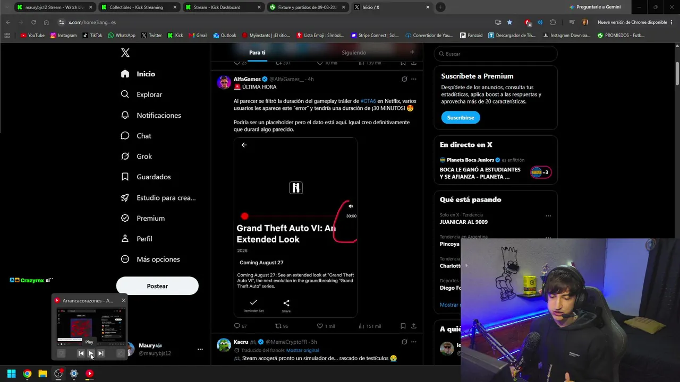The image size is (680, 382).
Task: Click Grok icon on AlfaGames post
Action: [x=404, y=79]
